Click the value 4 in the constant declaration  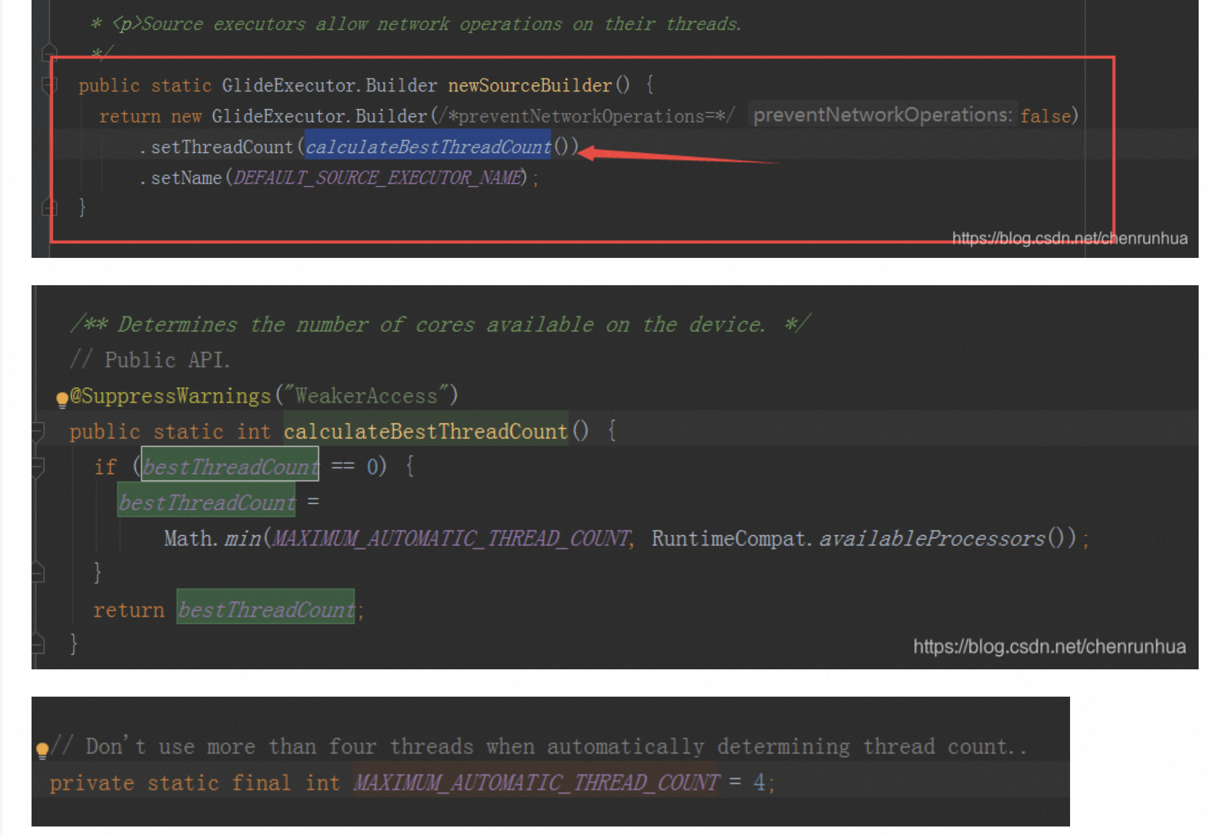759,782
